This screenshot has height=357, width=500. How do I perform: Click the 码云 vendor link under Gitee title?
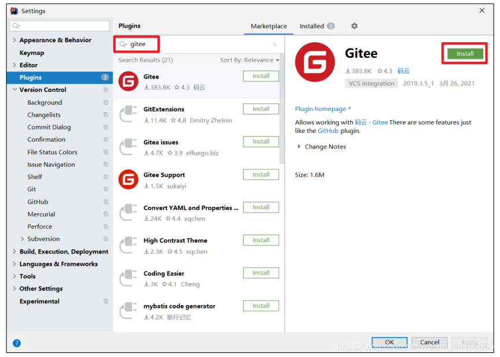[x=403, y=71]
